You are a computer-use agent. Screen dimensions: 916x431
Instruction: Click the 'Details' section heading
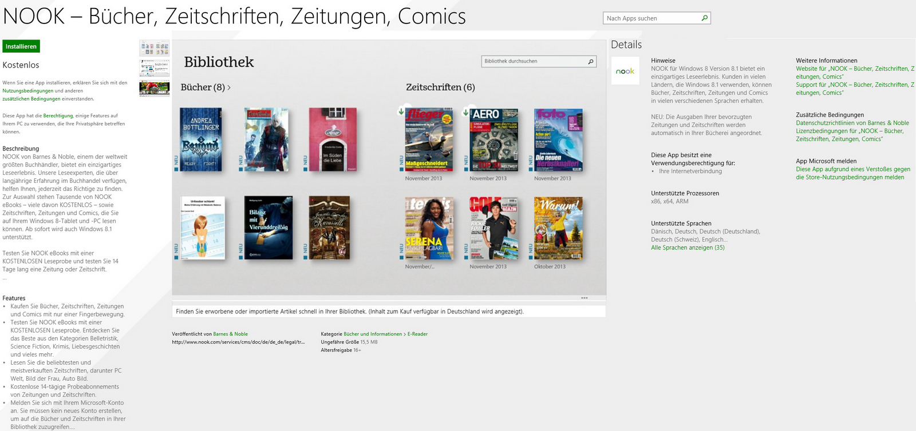pos(626,45)
